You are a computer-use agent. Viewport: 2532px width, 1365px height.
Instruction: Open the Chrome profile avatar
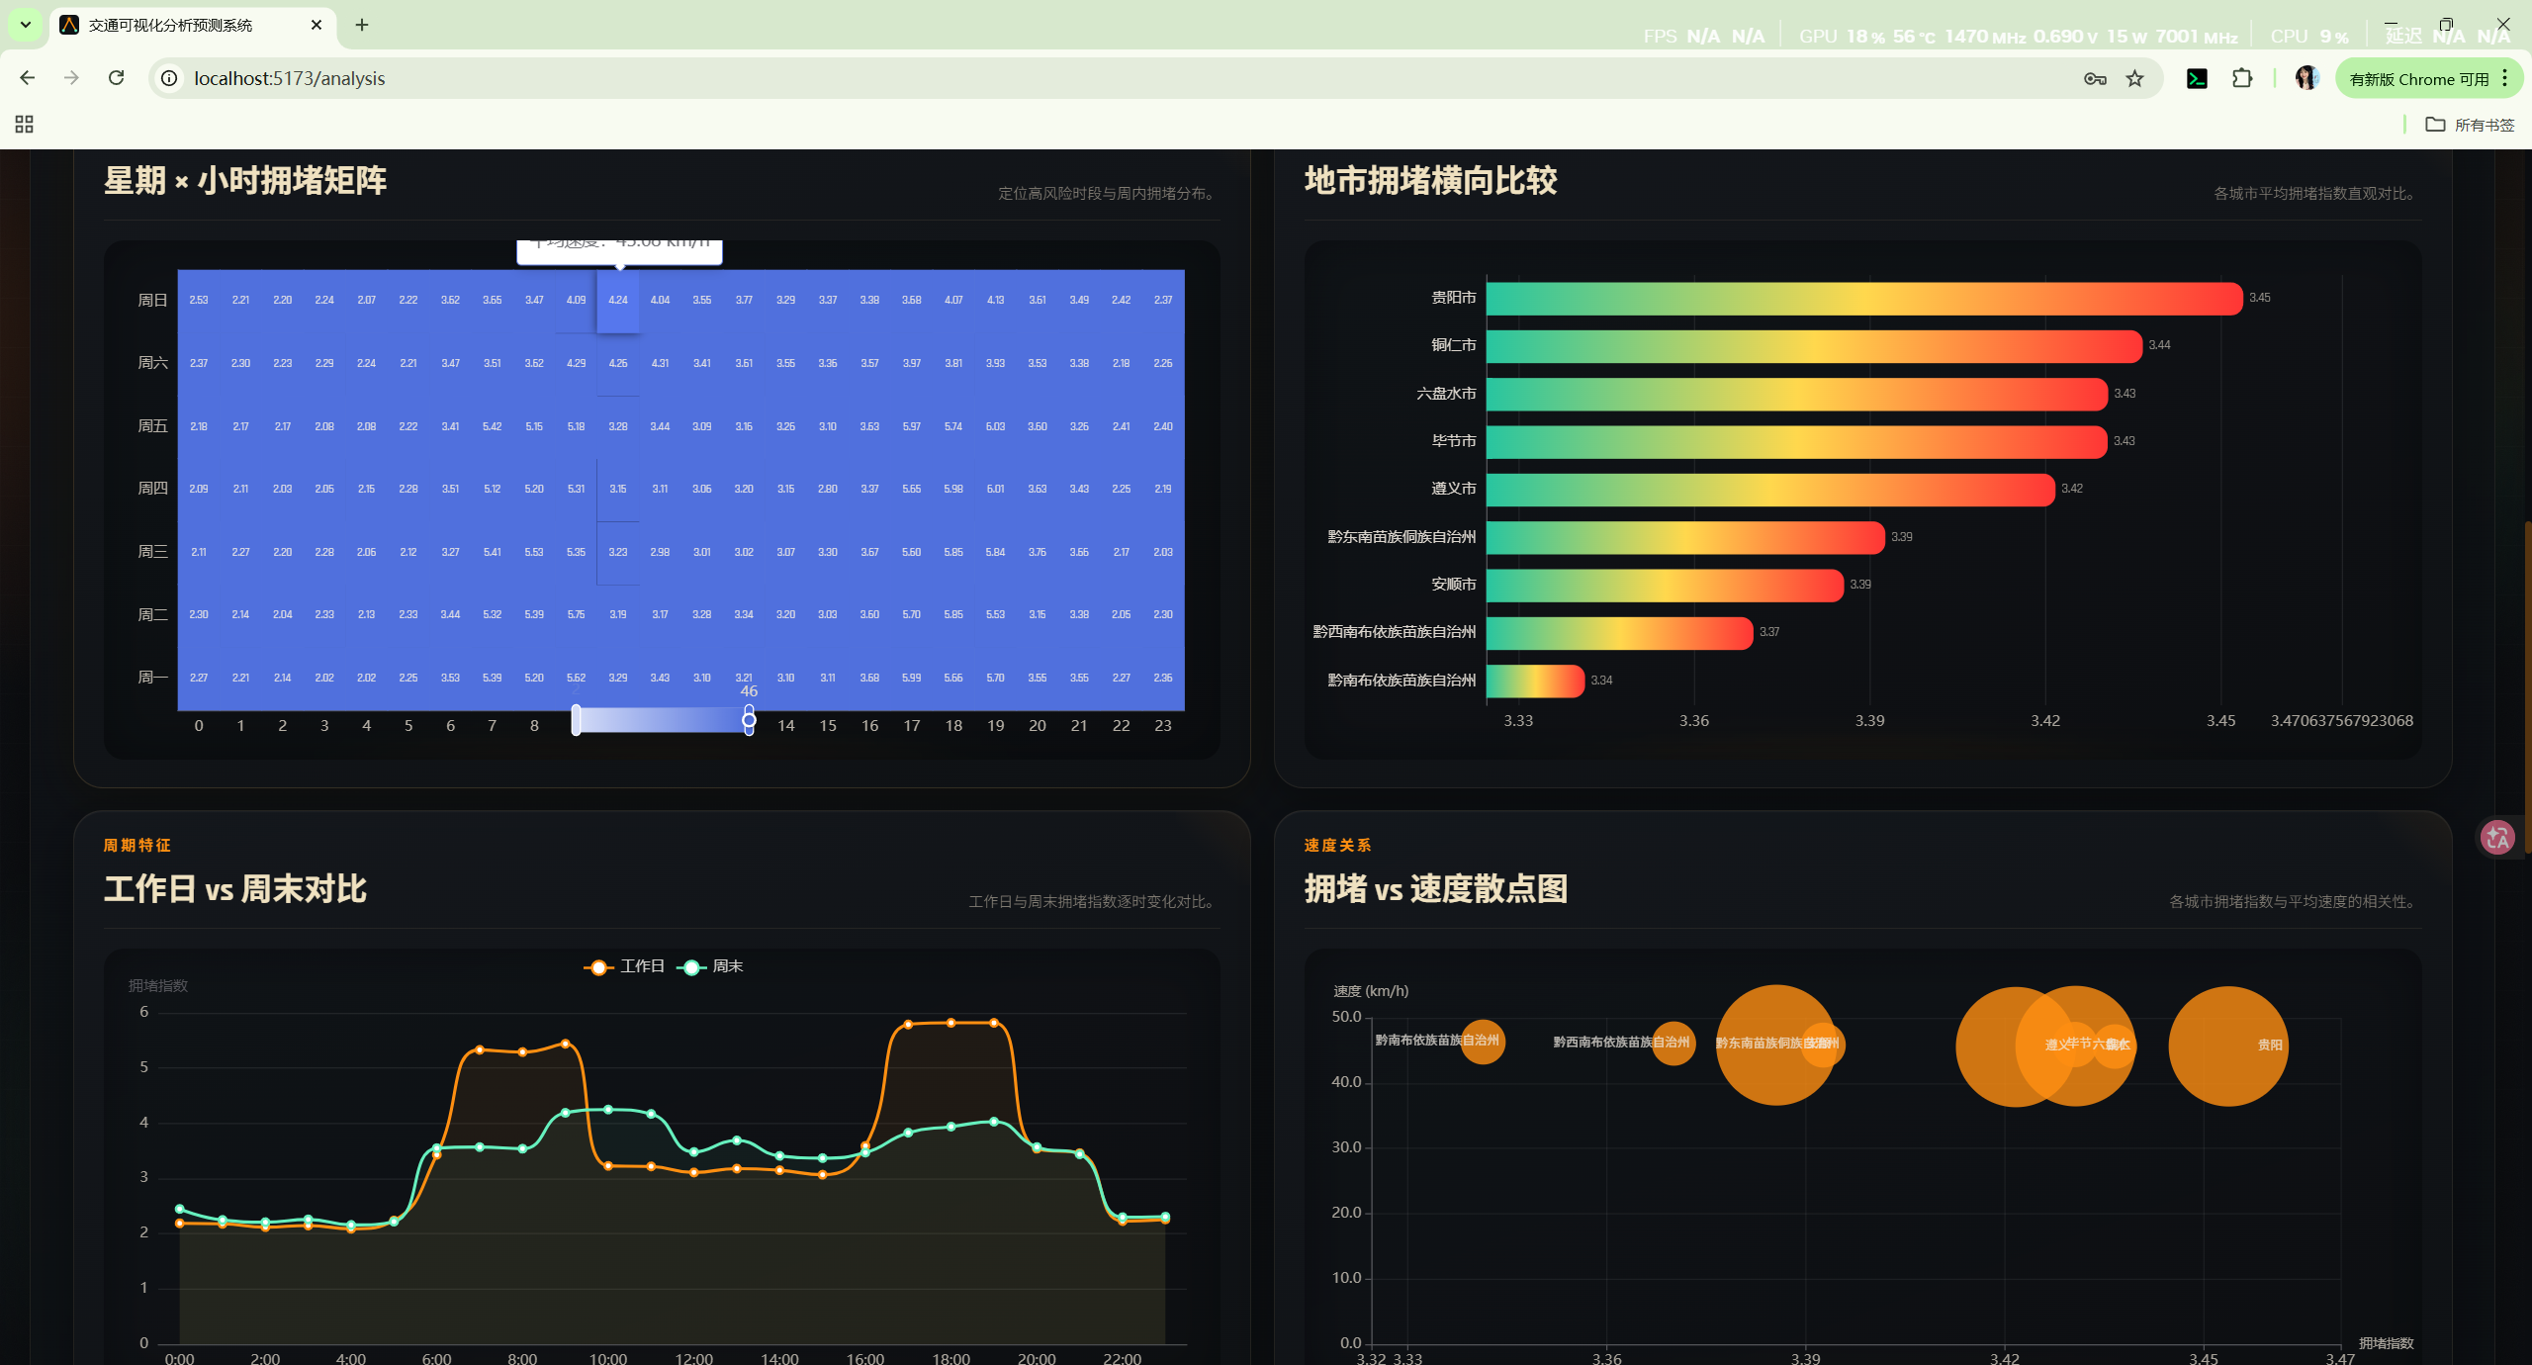coord(2306,78)
